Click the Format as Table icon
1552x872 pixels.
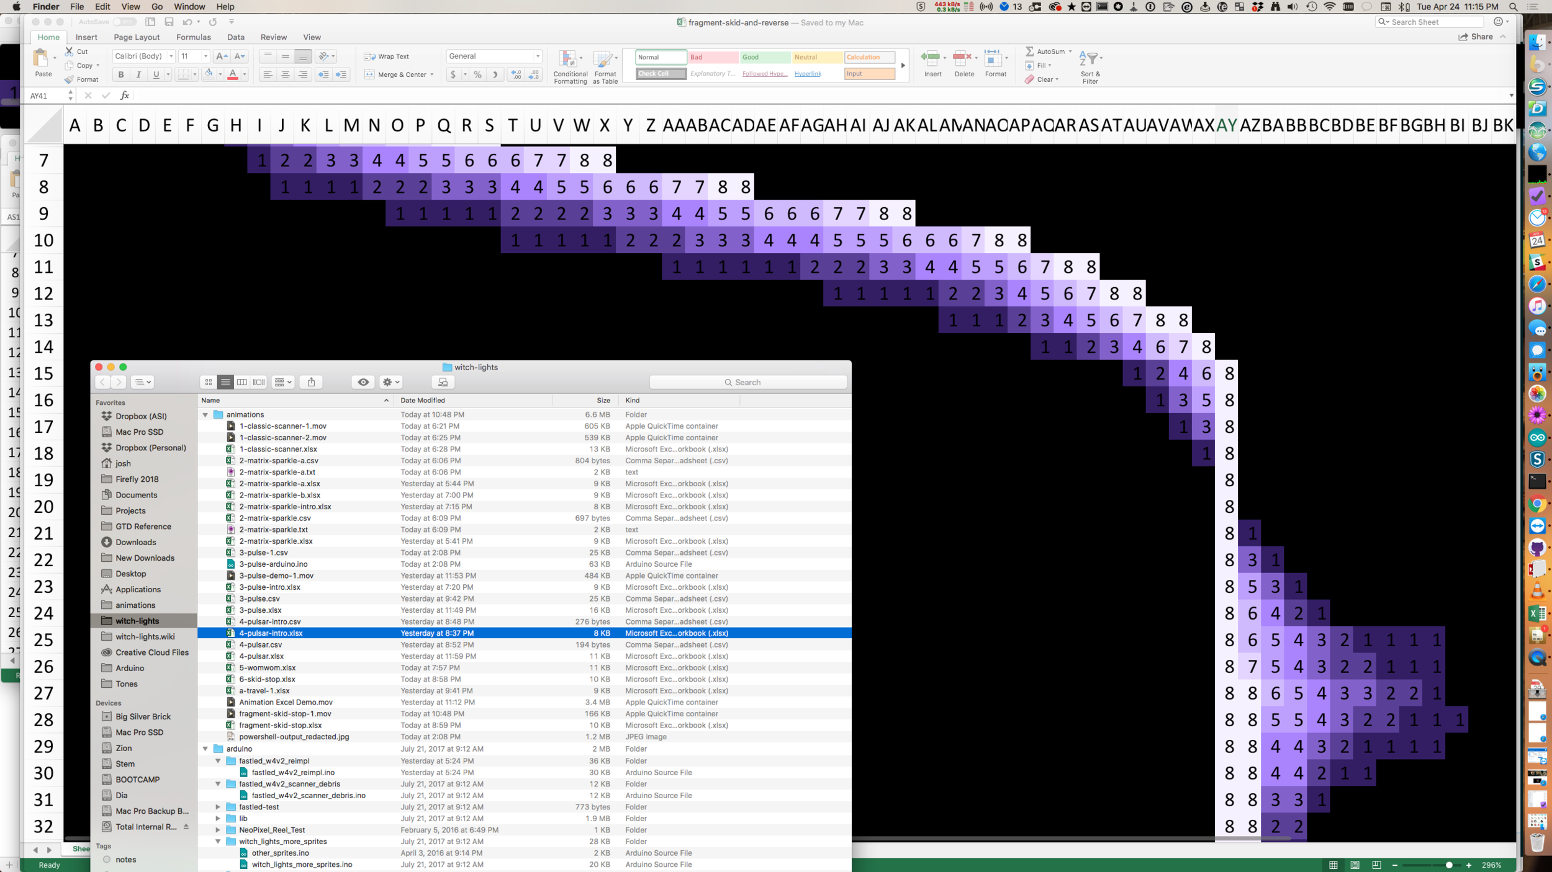(x=603, y=60)
